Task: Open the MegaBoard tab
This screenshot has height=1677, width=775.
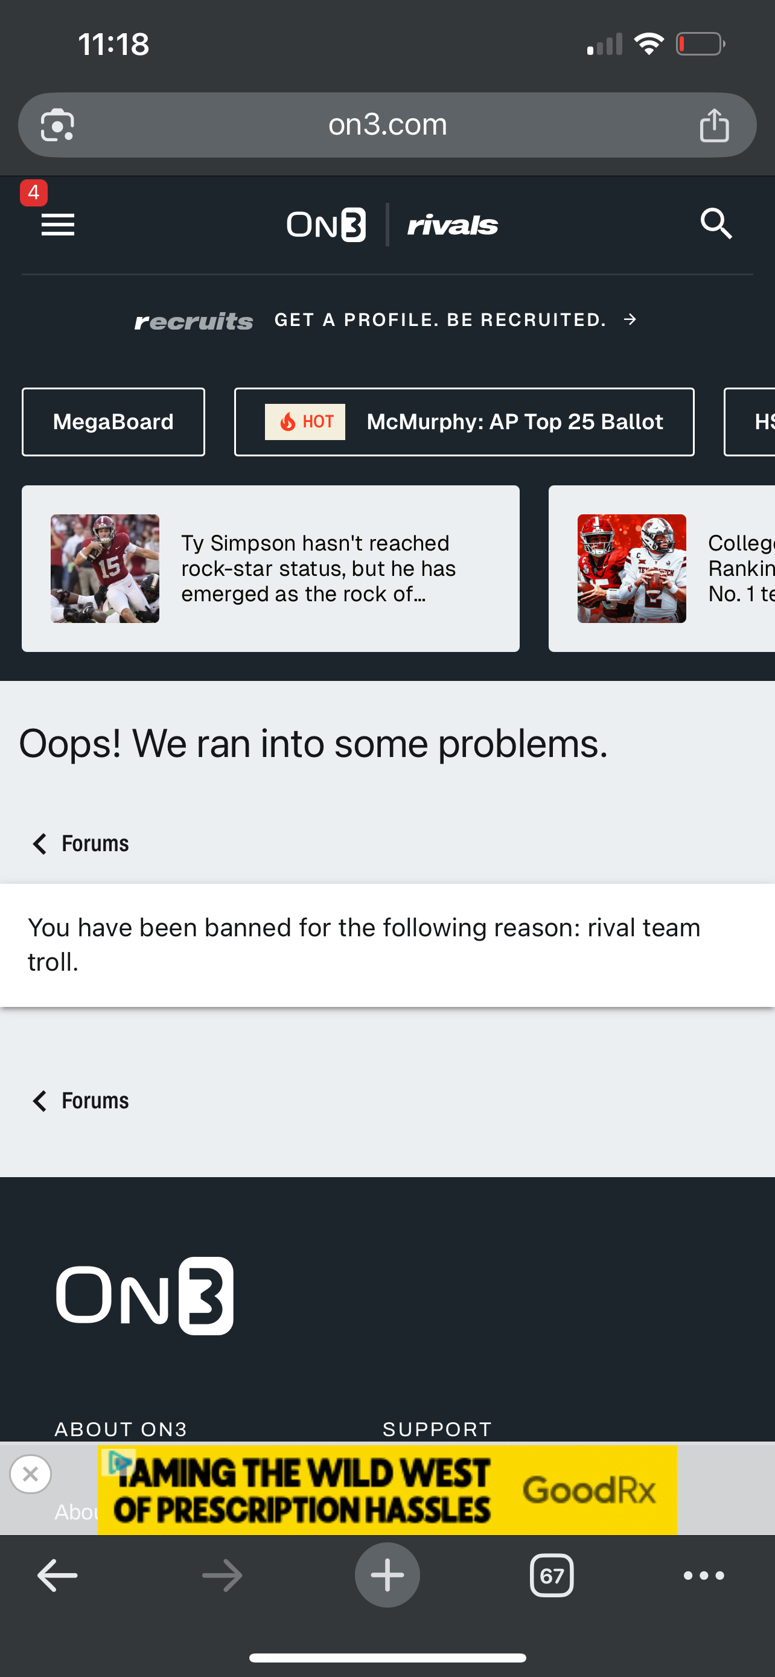Action: [113, 422]
